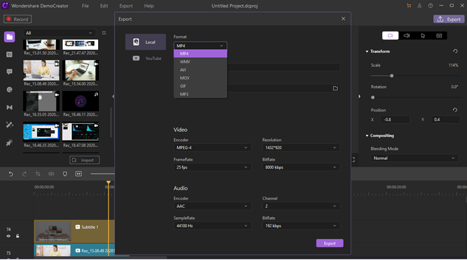Select AVI in format list

[201, 70]
